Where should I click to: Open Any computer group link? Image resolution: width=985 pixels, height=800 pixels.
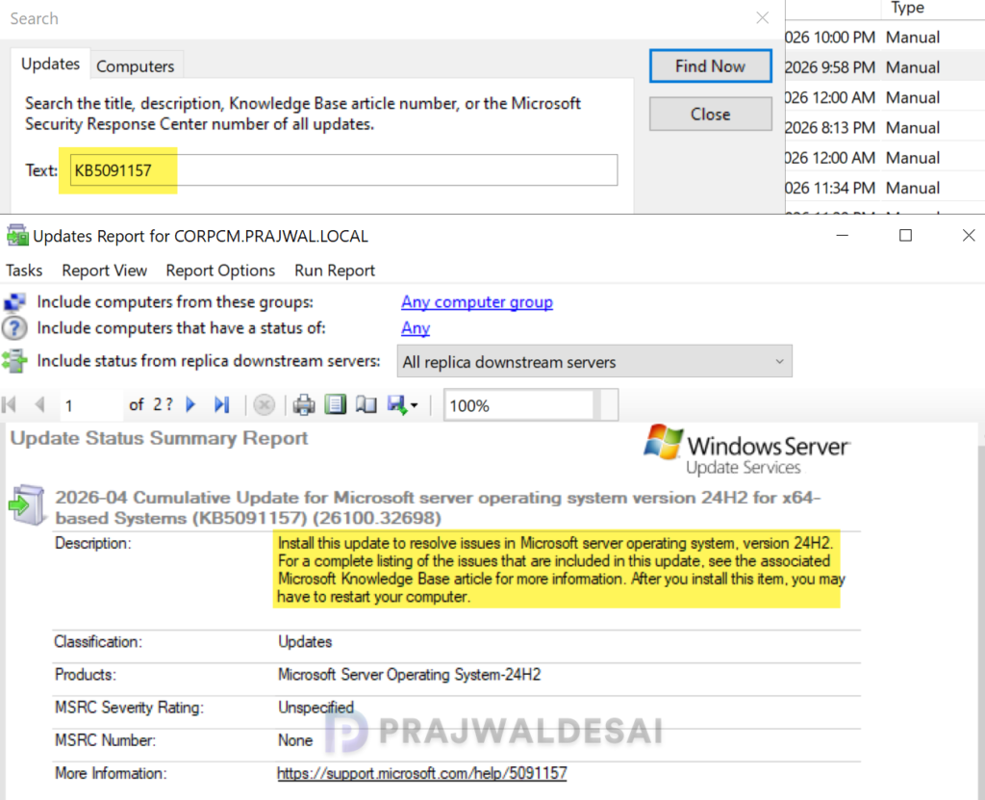(477, 302)
